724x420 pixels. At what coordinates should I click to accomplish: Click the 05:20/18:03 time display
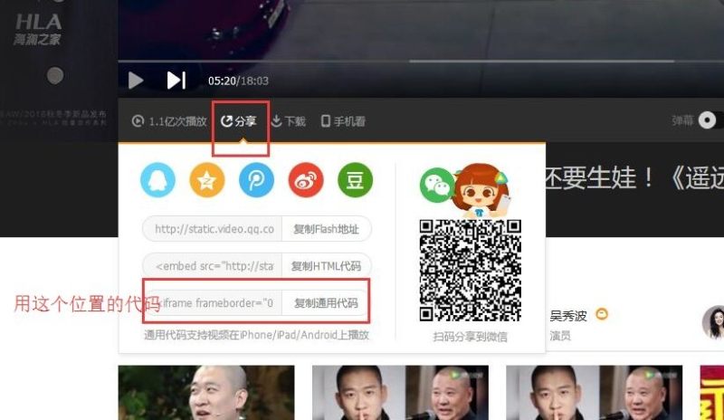coord(238,81)
